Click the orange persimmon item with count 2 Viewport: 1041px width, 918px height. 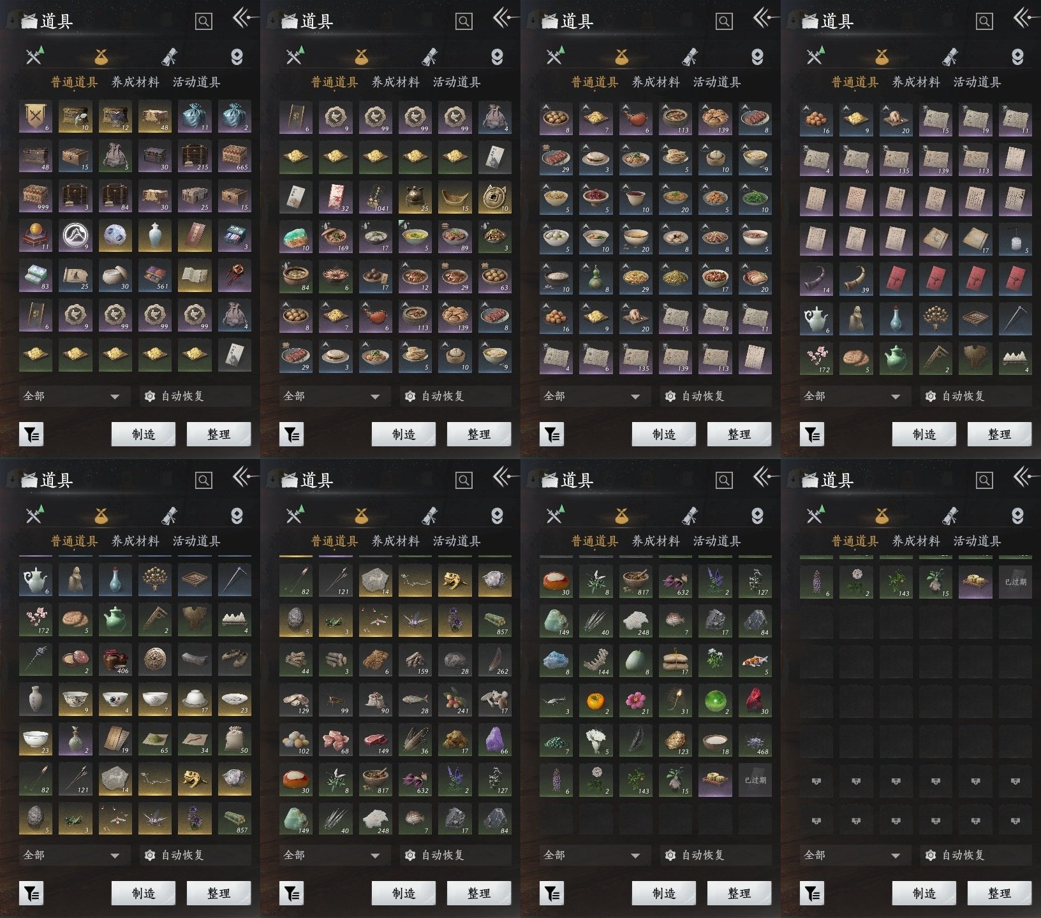pos(596,701)
